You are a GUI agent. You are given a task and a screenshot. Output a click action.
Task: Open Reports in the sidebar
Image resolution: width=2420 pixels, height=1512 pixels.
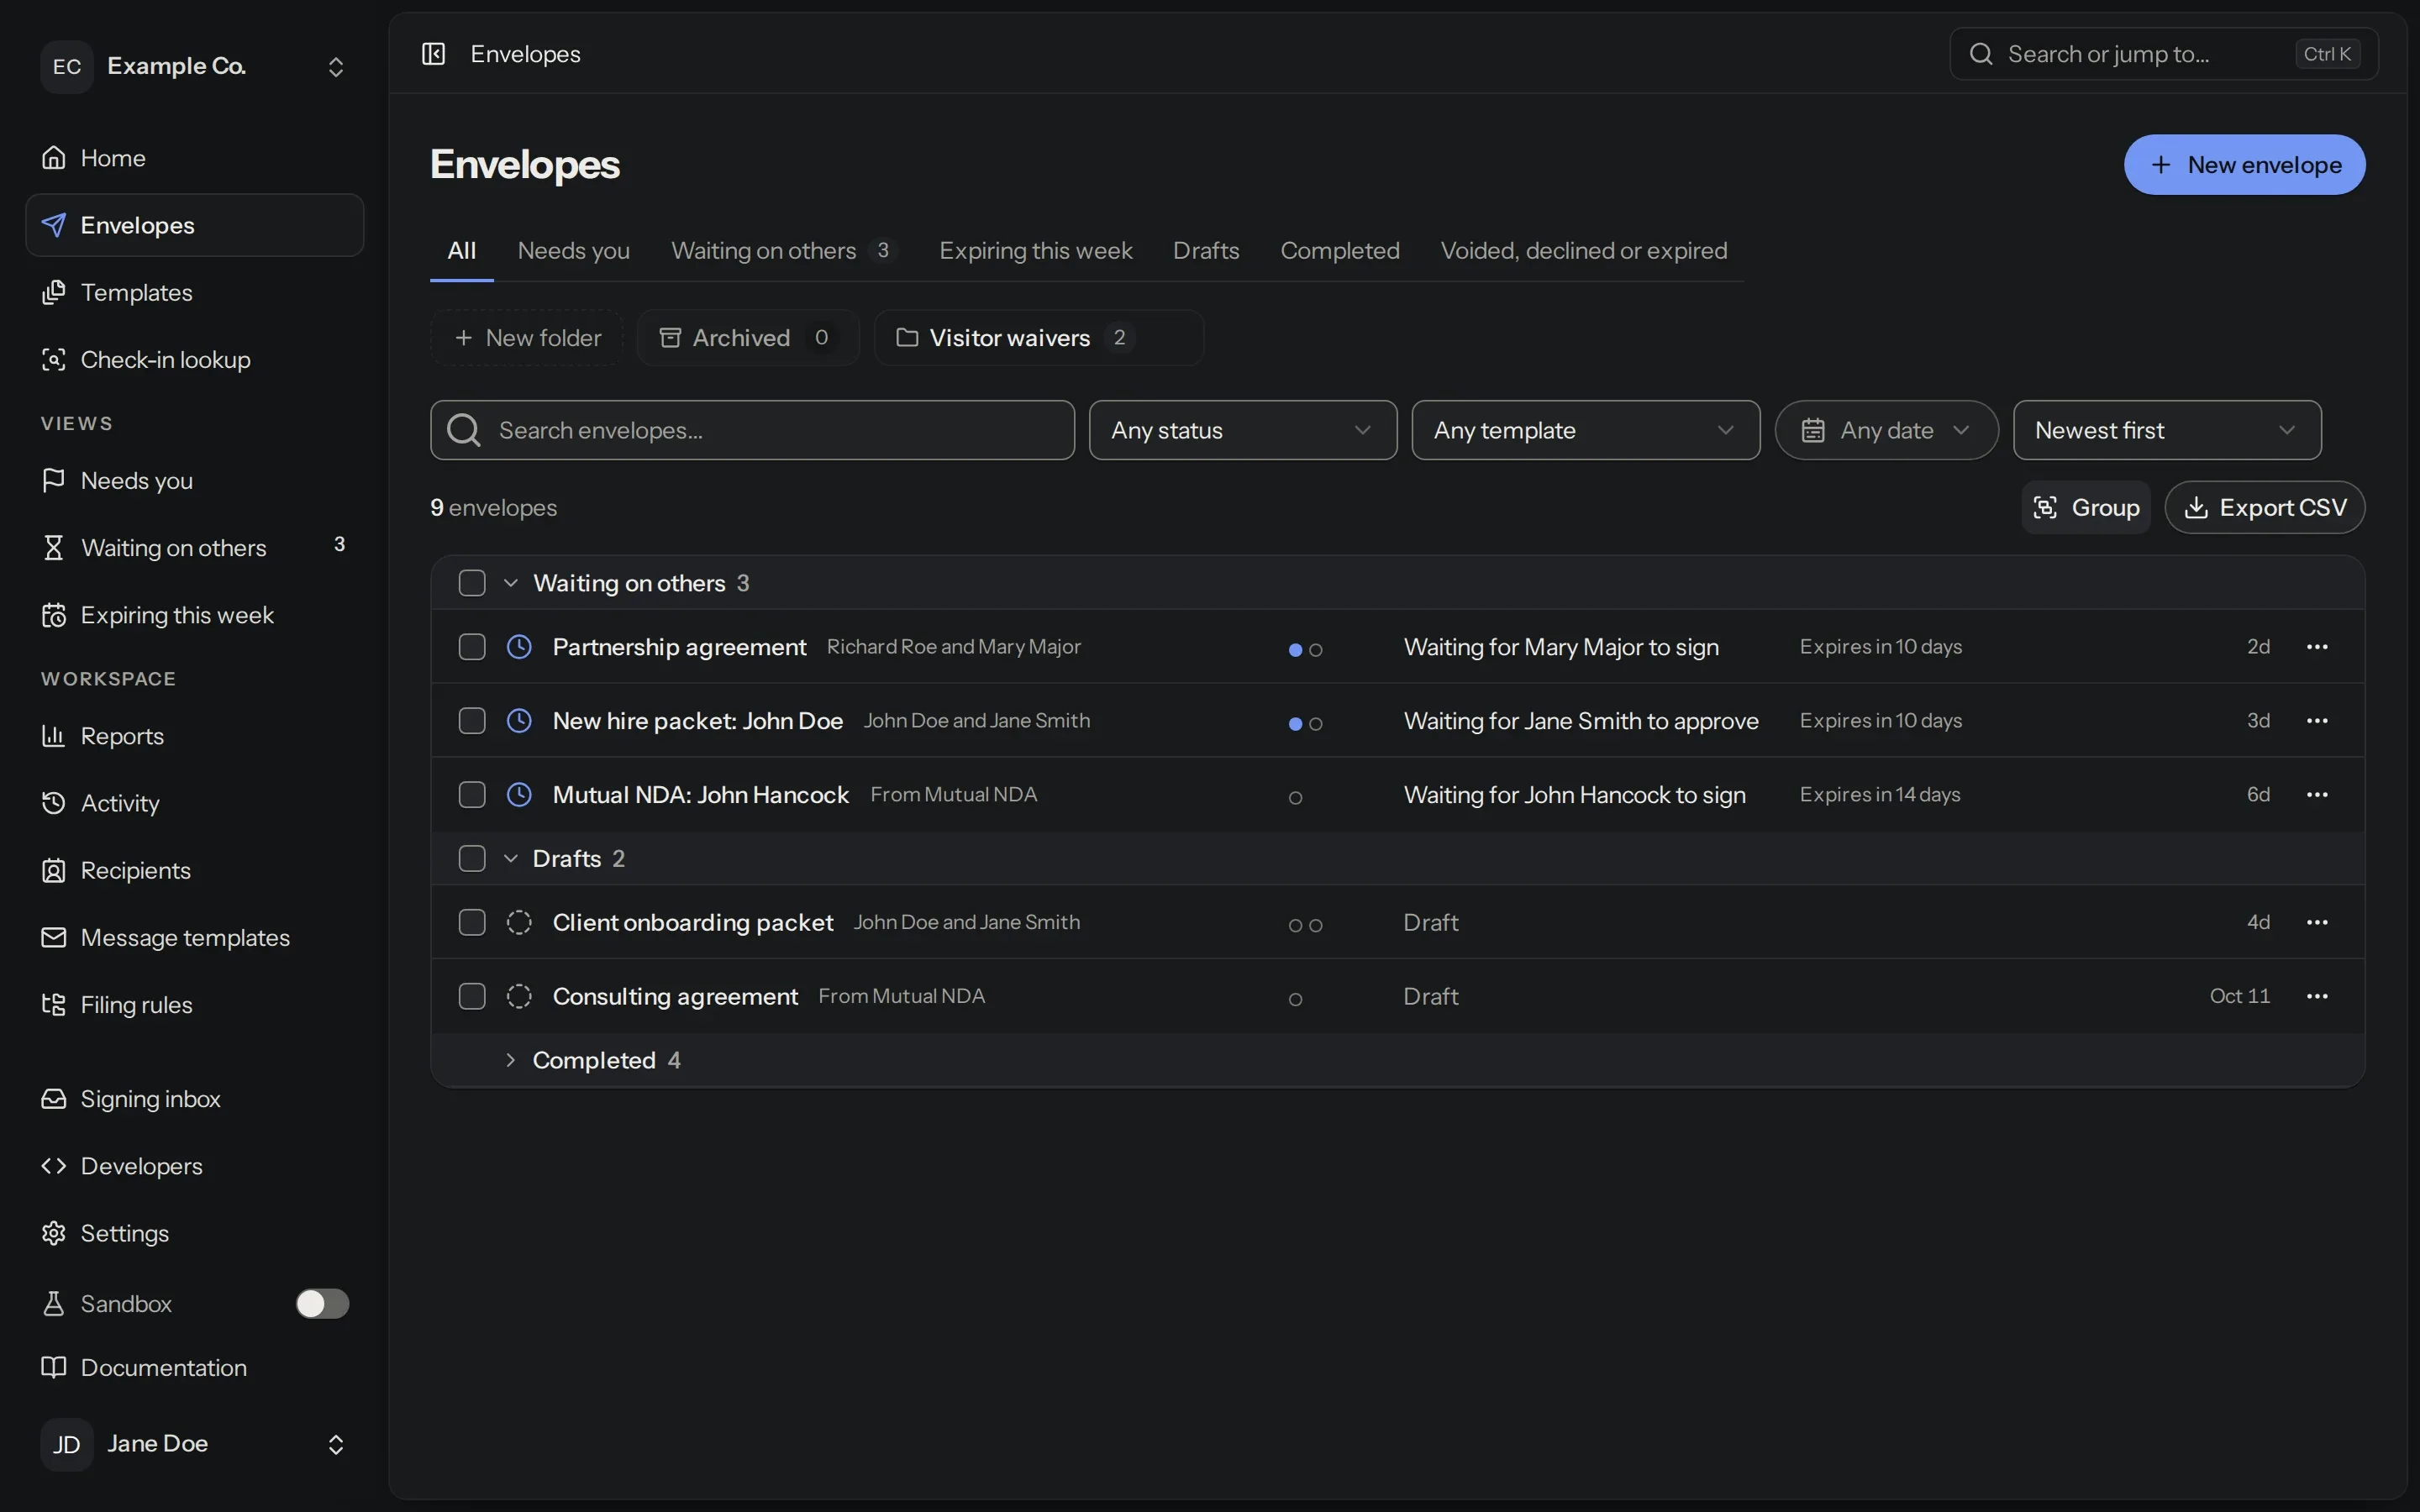(x=194, y=736)
